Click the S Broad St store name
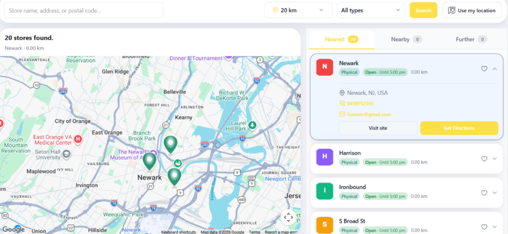Viewport: 508px width, 234px height. (x=352, y=221)
